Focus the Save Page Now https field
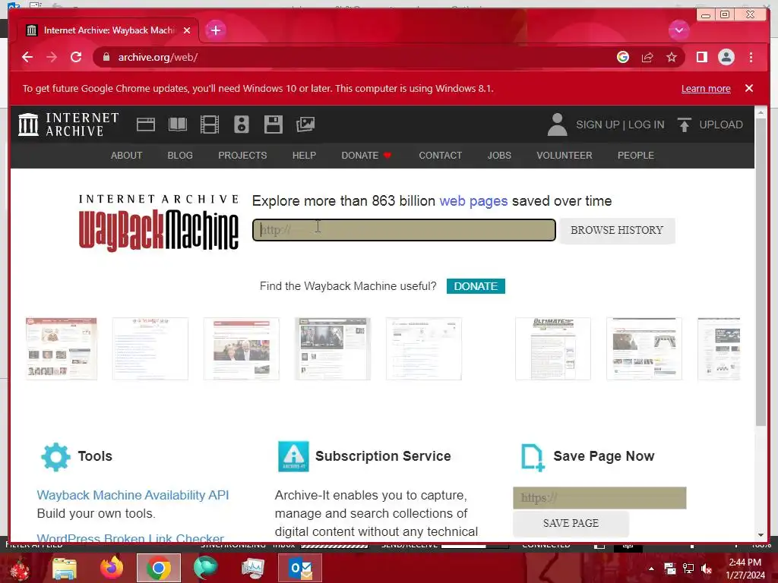This screenshot has width=778, height=583. point(599,498)
